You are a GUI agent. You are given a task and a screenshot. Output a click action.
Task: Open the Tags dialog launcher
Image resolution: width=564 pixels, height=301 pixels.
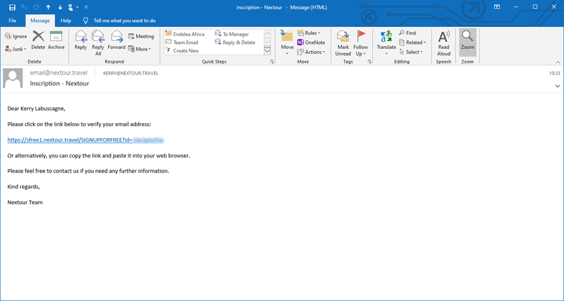369,62
